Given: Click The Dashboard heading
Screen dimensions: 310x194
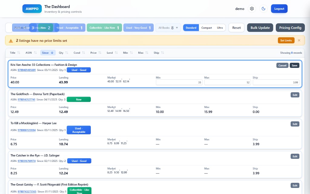Looking at the screenshot, I should pyautogui.click(x=57, y=7).
